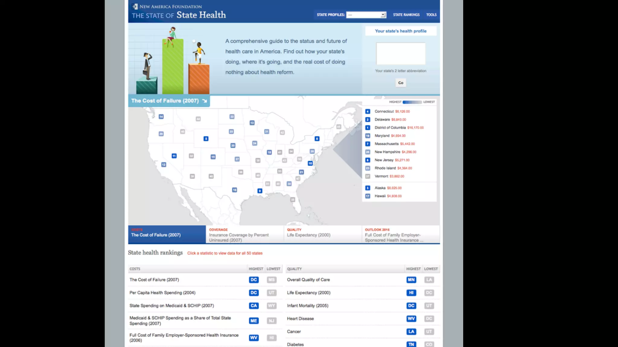The image size is (618, 347).
Task: Expand The Cost of Failure (2007) map header
Action: click(169, 101)
